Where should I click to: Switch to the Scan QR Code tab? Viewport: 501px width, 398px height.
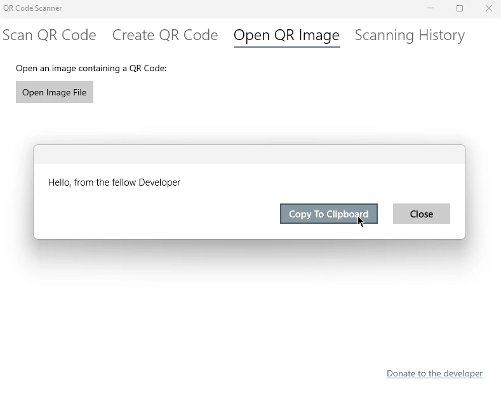(x=50, y=35)
